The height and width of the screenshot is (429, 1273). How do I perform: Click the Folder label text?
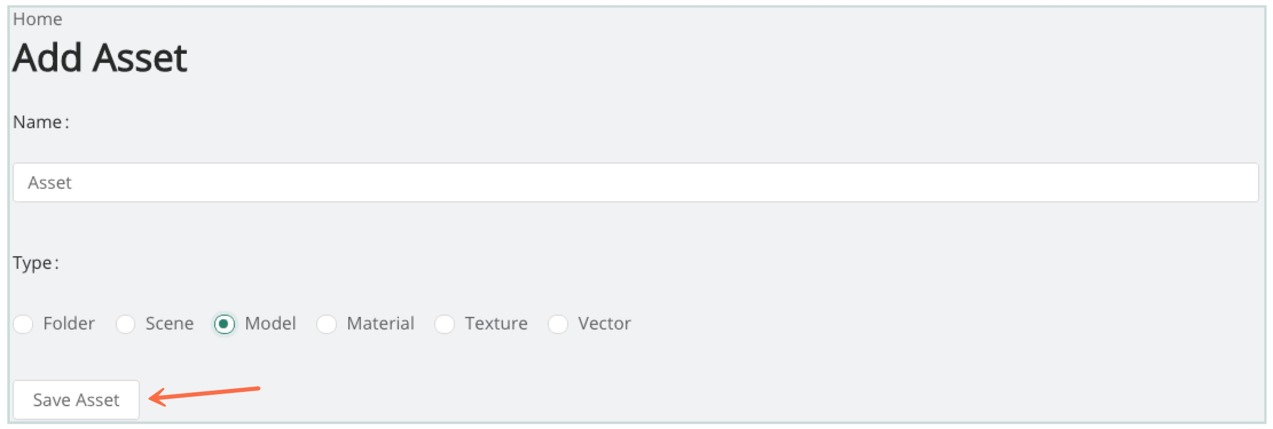(x=69, y=324)
